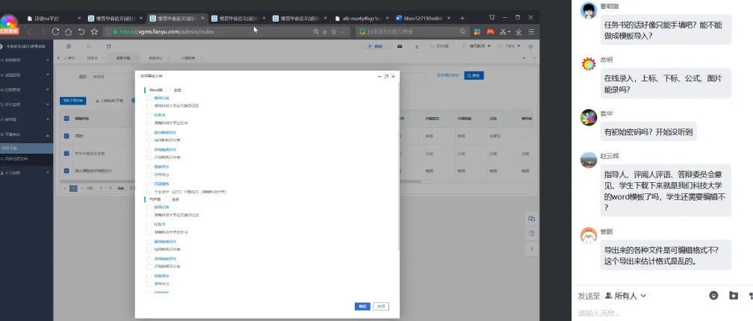Bookmark page with the star icon
The width and height of the screenshot is (753, 321).
point(94,32)
